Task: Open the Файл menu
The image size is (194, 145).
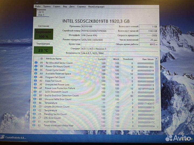Action: [38, 6]
